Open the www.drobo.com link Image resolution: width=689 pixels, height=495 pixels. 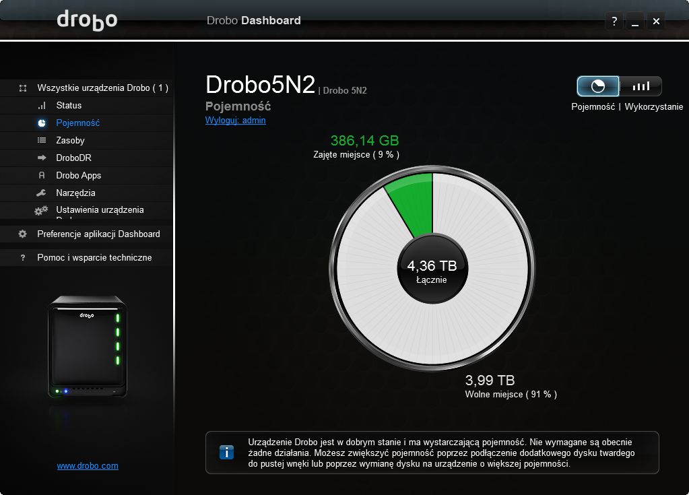tap(88, 465)
